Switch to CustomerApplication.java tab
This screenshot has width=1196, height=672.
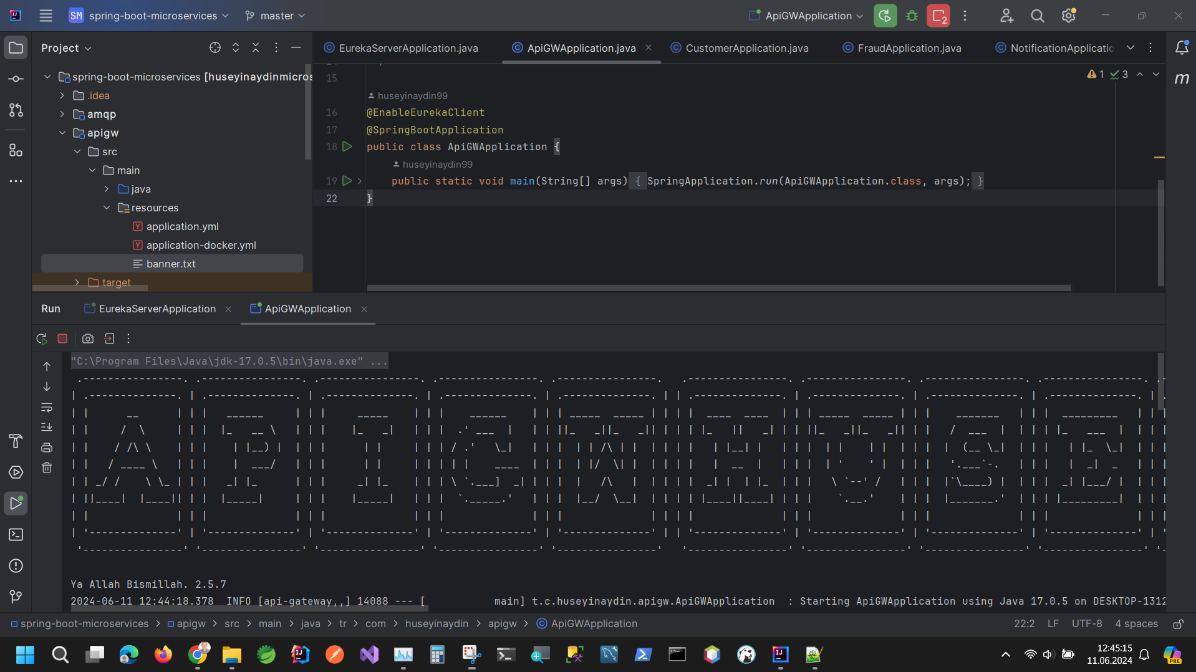[x=740, y=48]
